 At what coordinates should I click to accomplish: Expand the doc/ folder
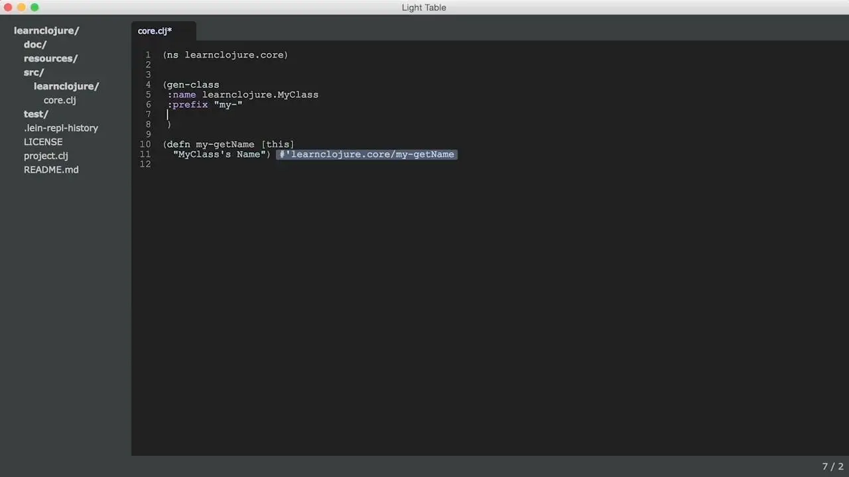pos(35,44)
